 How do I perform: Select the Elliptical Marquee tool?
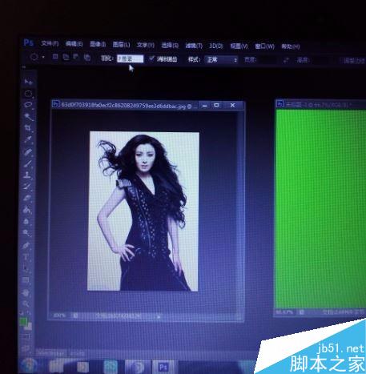coord(28,94)
